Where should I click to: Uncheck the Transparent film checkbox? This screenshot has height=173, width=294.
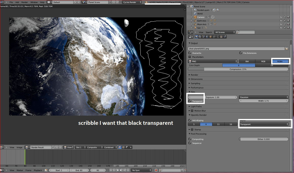[x=190, y=101]
